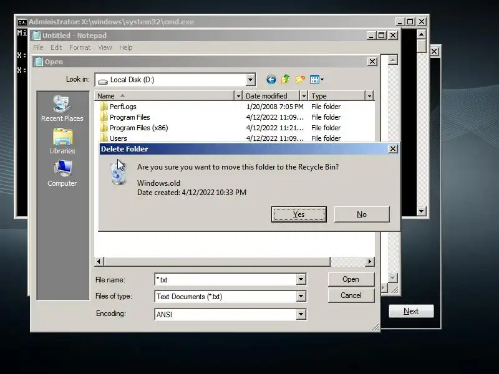499x374 pixels.
Task: Go back using the blue Back arrow icon
Action: 271,80
